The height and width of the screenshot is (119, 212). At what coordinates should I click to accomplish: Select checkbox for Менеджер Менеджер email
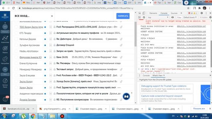tap(16, 69)
